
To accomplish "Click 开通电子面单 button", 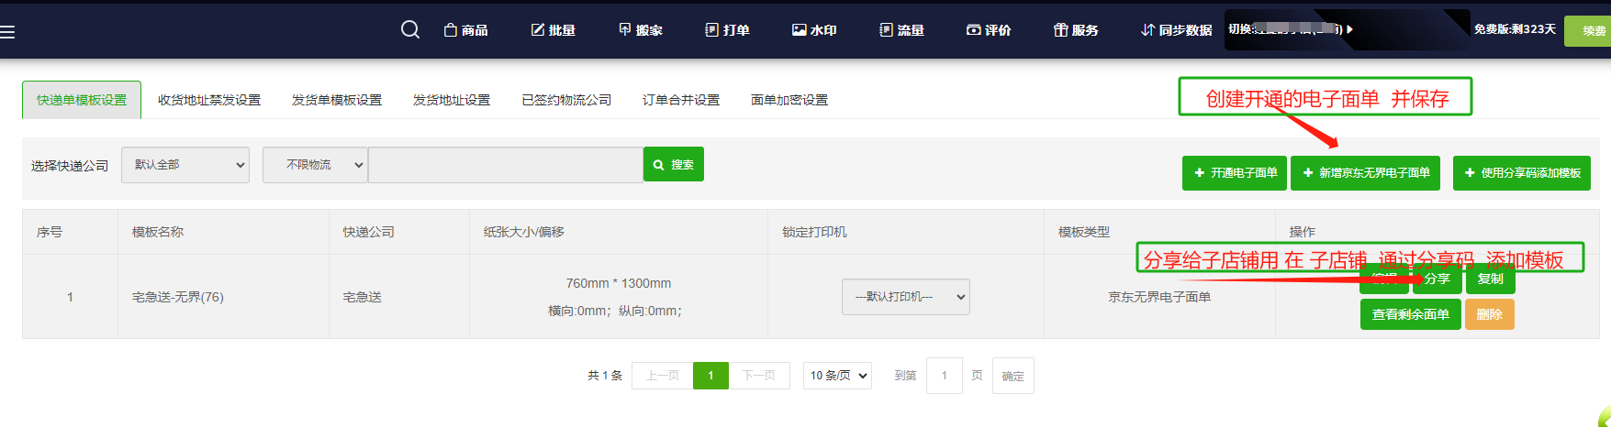I will (1235, 173).
